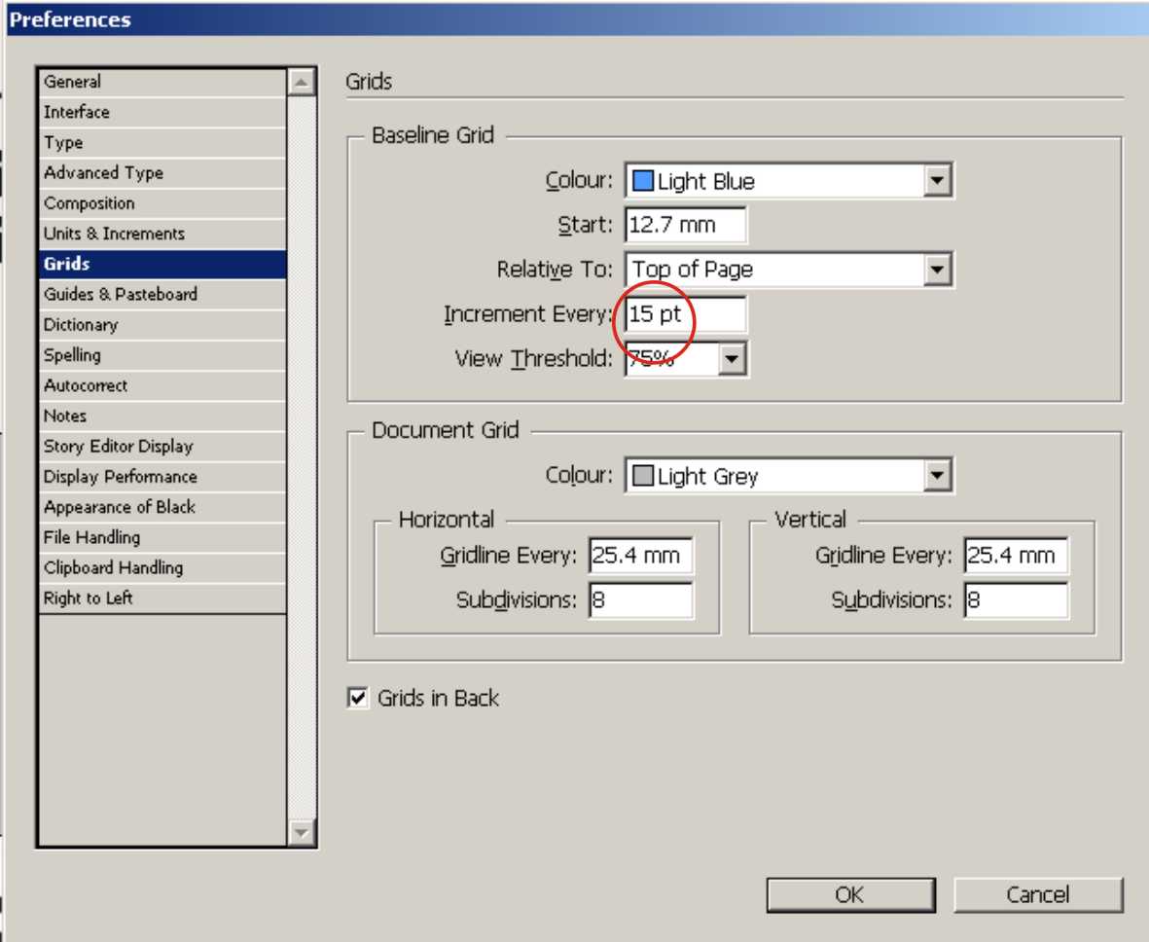Click the Light Grey colour swatch
Viewport: 1149px width, 942px height.
tap(643, 476)
